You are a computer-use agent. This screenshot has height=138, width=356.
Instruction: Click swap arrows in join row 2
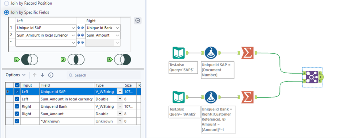pos(81,35)
